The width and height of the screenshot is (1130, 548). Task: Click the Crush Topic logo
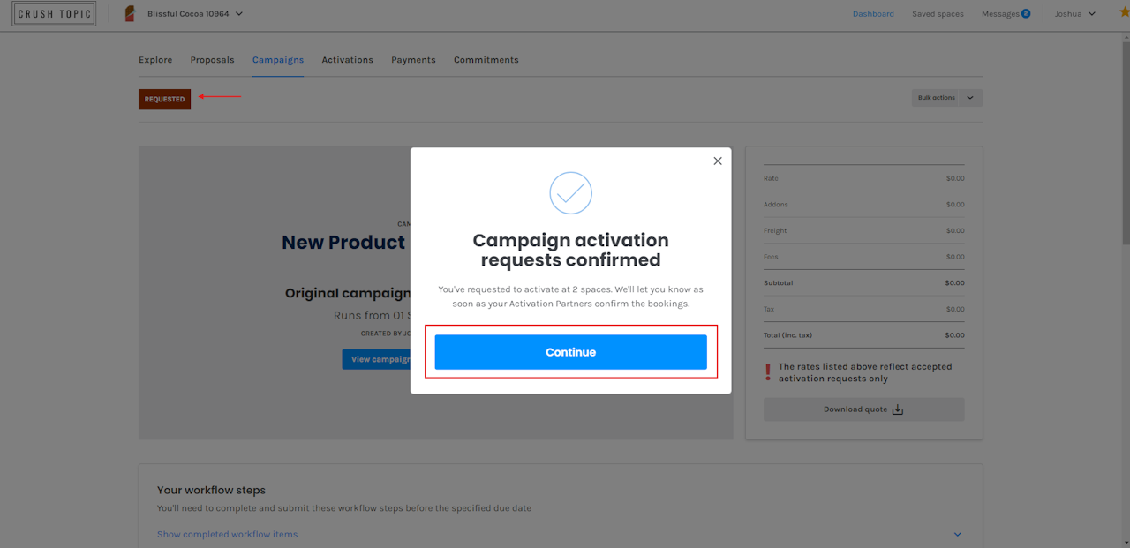(x=54, y=14)
